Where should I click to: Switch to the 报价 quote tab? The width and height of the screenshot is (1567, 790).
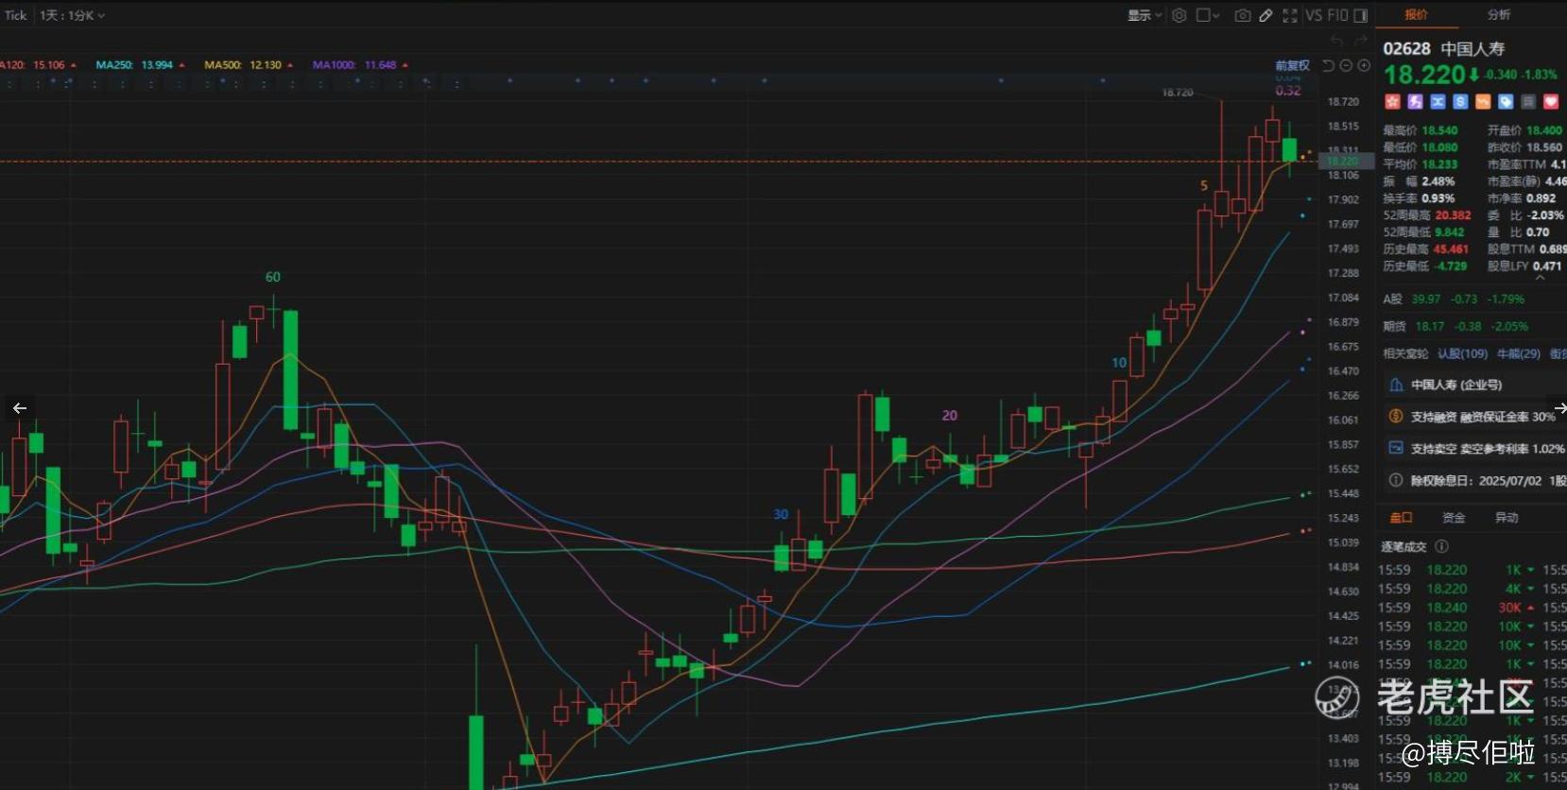(1416, 14)
